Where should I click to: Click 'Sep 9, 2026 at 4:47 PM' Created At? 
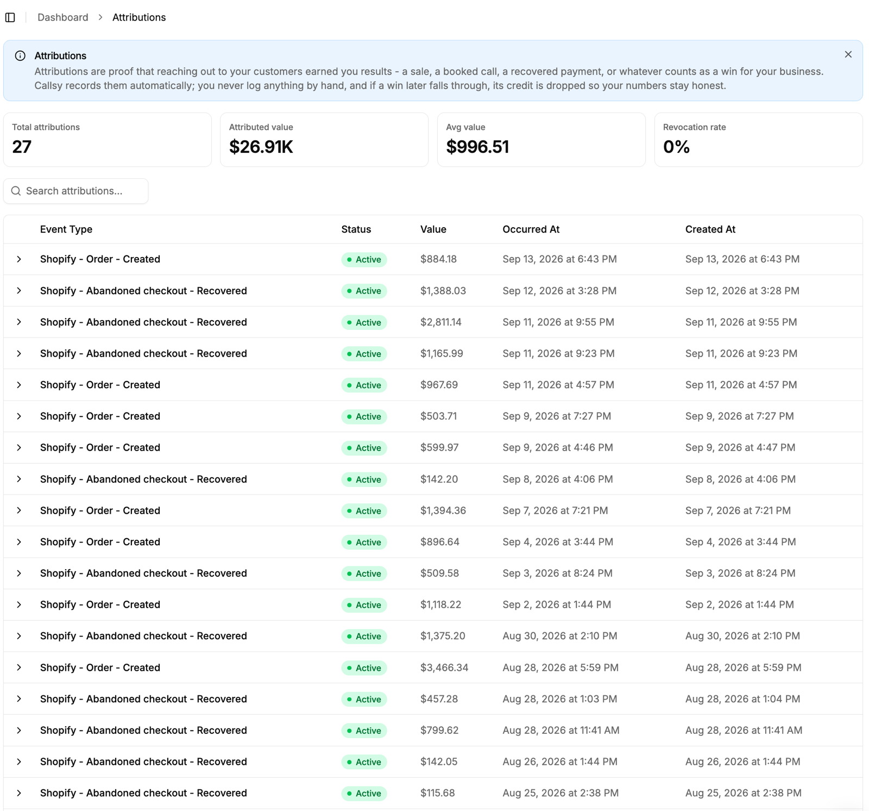(x=740, y=448)
